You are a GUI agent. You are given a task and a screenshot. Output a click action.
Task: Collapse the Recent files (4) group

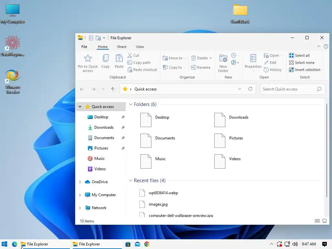(131, 180)
